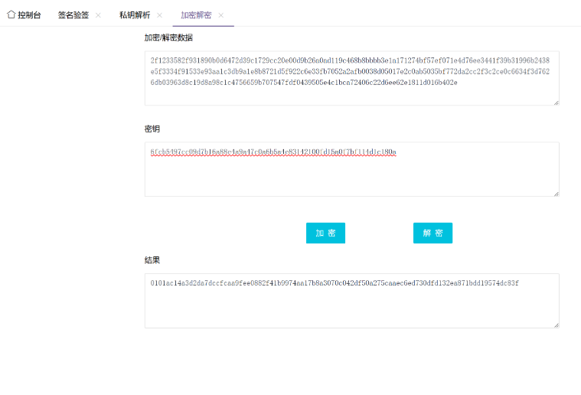The width and height of the screenshot is (581, 395).
Task: Open the 控制台 home tab
Action: point(24,15)
